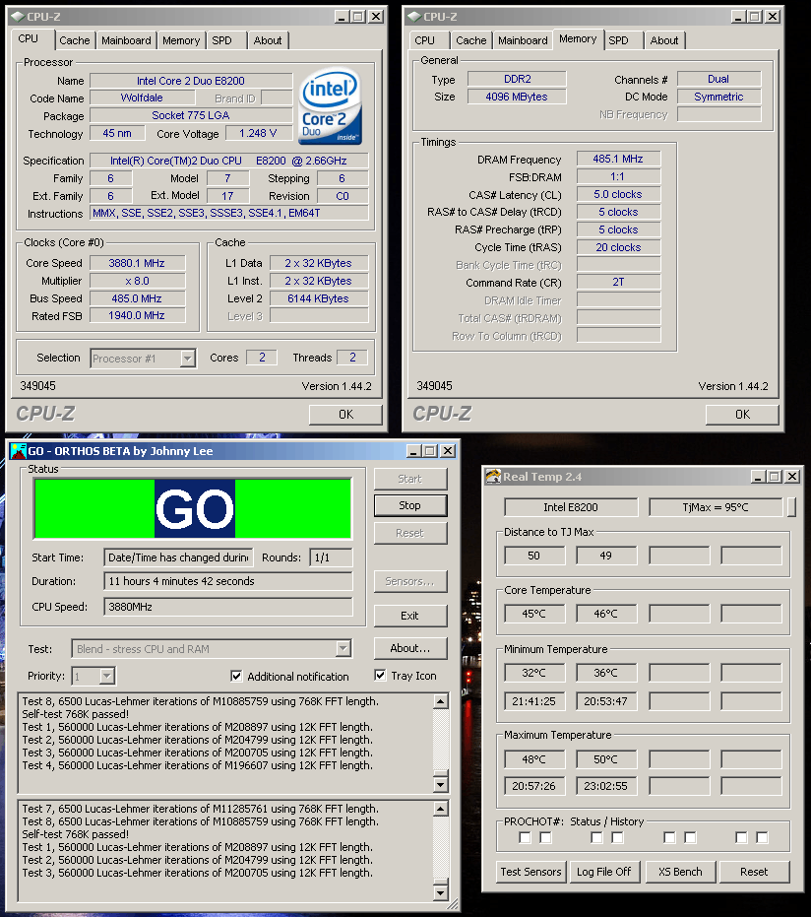Viewport: 811px width, 917px height.
Task: Open Memory tab in left CPU-Z window
Action: (x=181, y=40)
